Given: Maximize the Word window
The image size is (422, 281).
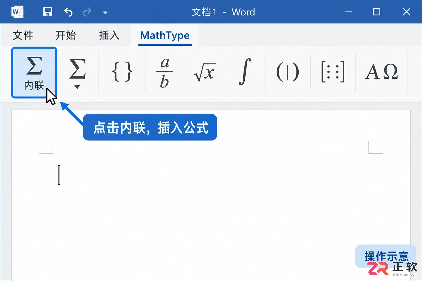Looking at the screenshot, I should click(377, 12).
